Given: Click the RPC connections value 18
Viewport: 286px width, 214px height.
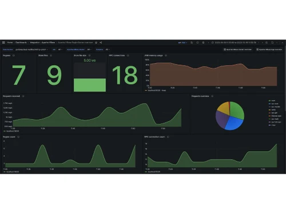Looking at the screenshot, I should point(125,75).
